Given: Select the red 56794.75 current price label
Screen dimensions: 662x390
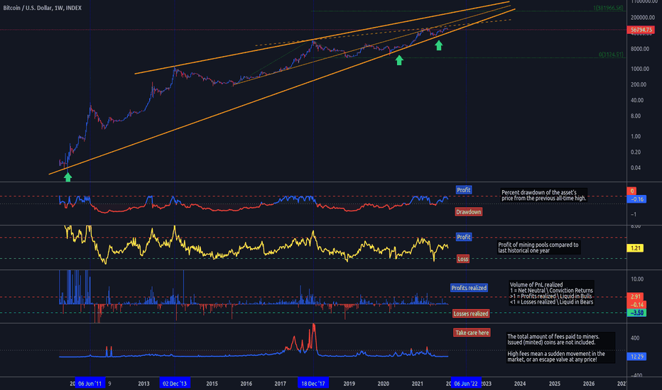Looking at the screenshot, I should 641,30.
